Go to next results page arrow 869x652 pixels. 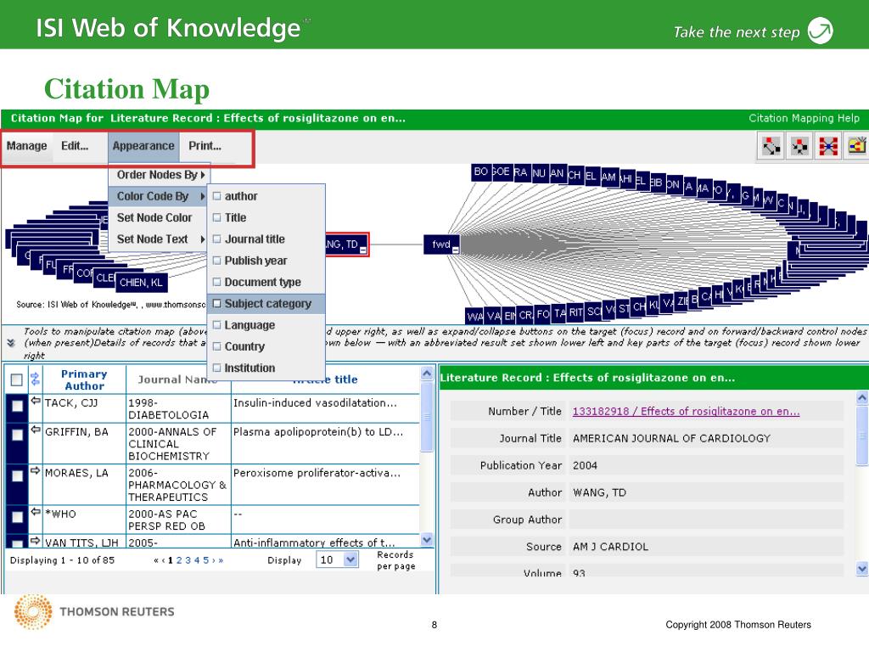214,560
